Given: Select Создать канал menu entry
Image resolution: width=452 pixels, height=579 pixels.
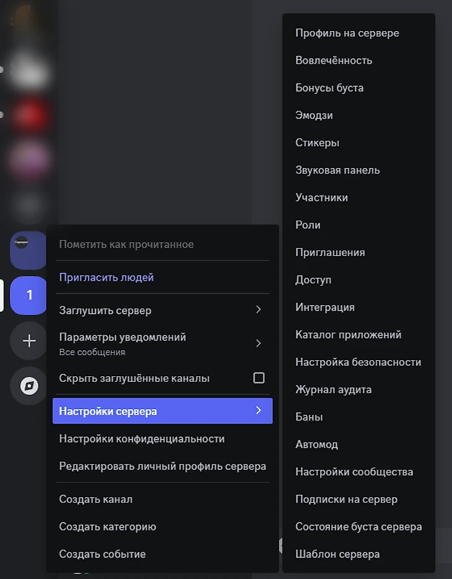Looking at the screenshot, I should [96, 499].
